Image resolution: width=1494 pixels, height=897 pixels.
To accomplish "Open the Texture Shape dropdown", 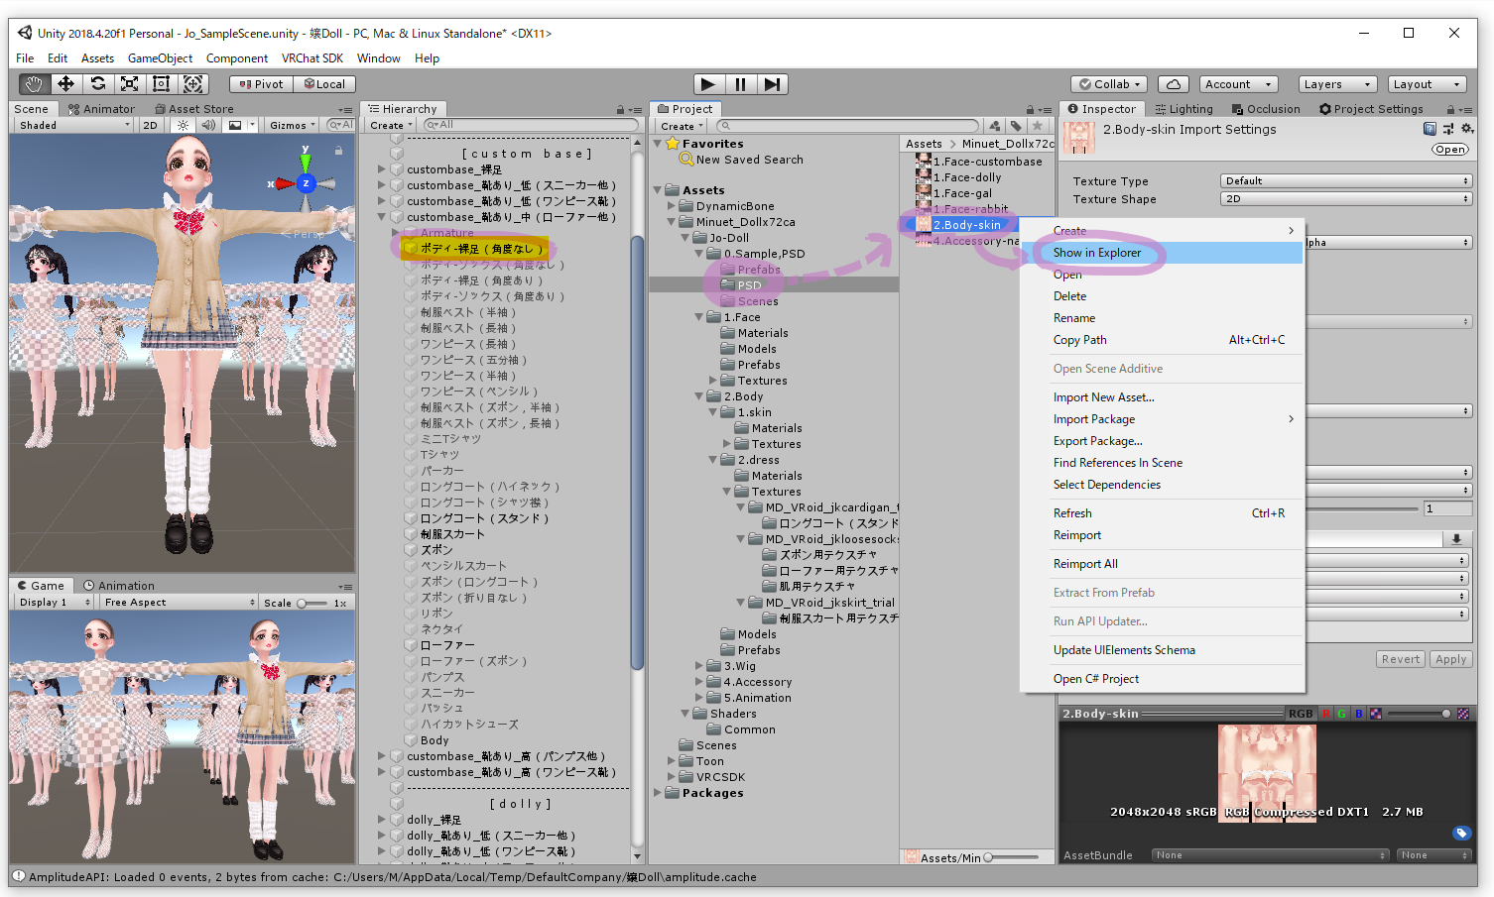I will pyautogui.click(x=1345, y=198).
